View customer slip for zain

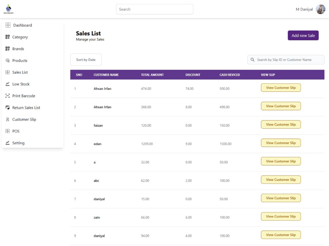pyautogui.click(x=281, y=216)
